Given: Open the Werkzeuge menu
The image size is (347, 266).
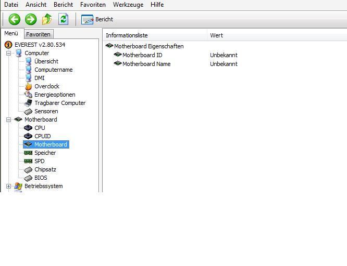Looking at the screenshot, I should pyautogui.click(x=128, y=5).
